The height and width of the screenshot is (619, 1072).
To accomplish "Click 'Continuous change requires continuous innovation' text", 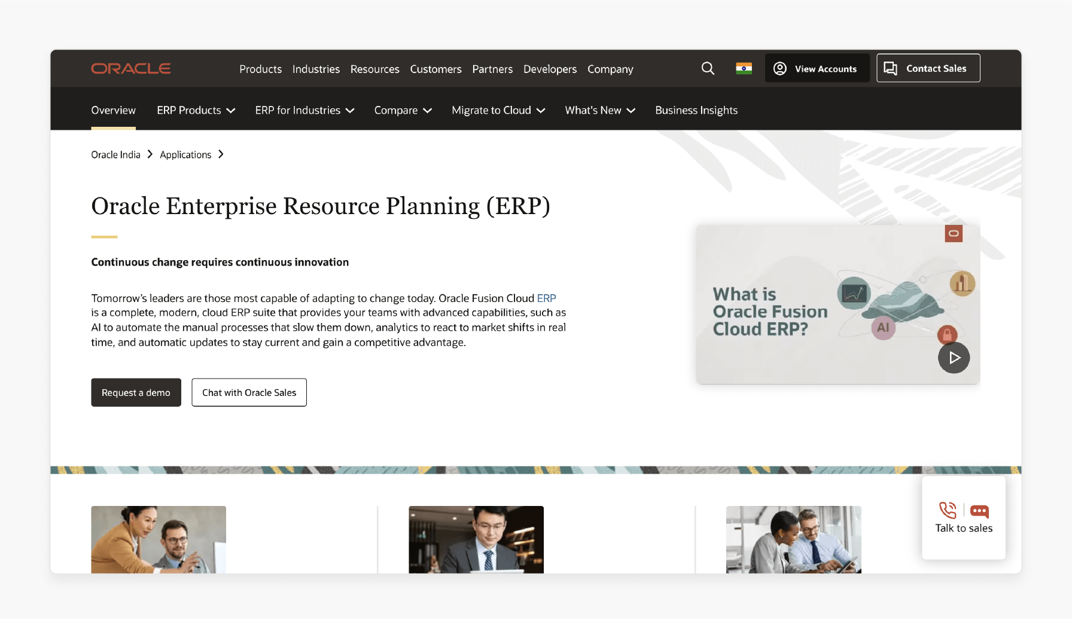I will click(220, 262).
